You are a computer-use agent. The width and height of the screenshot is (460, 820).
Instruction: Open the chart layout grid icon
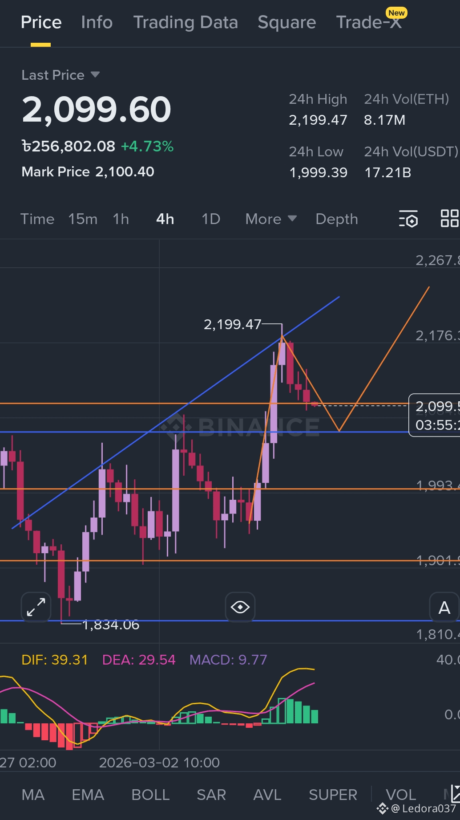(x=450, y=218)
